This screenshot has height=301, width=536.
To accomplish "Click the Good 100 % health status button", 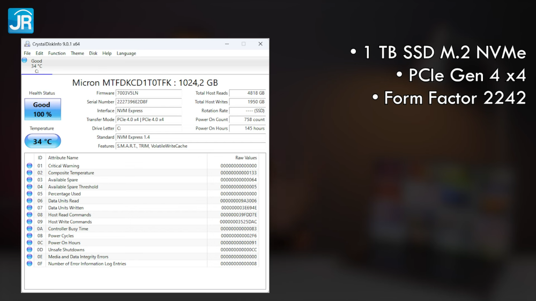I will pos(43,109).
